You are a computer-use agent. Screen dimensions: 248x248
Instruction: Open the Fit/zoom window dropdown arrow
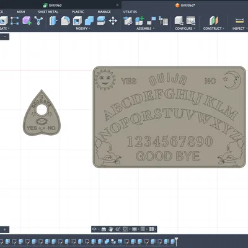click(130, 229)
